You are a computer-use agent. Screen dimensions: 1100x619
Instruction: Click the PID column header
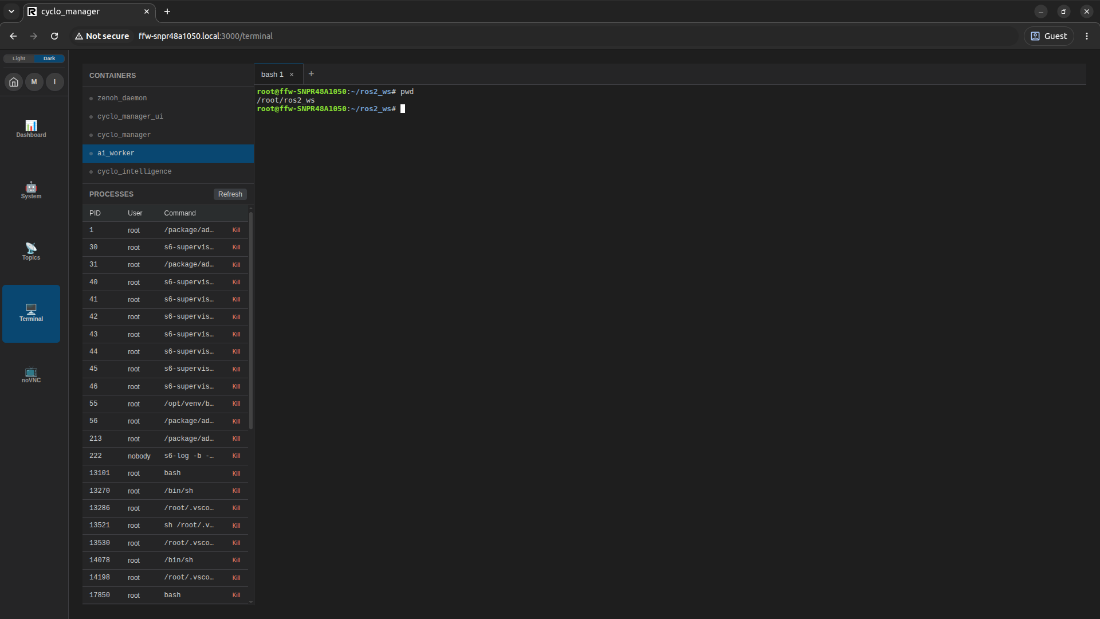tap(95, 213)
